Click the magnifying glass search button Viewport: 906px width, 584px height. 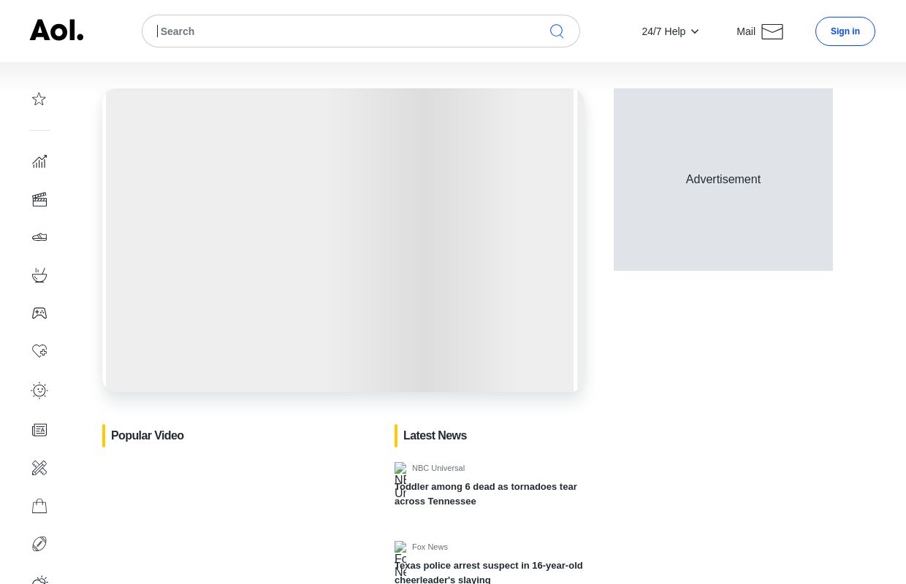pos(557,31)
